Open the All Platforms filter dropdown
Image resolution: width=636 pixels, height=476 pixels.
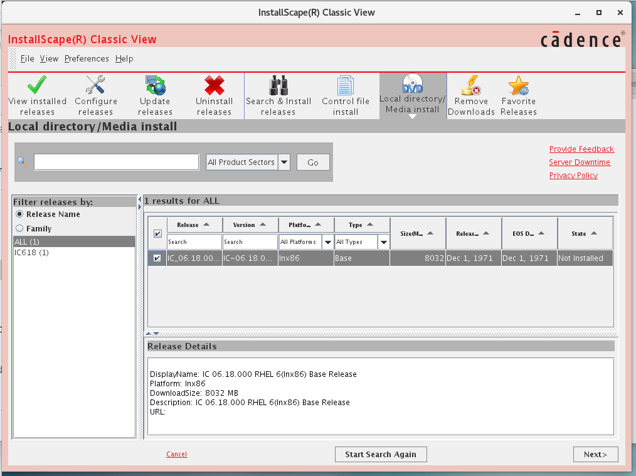[x=327, y=242]
